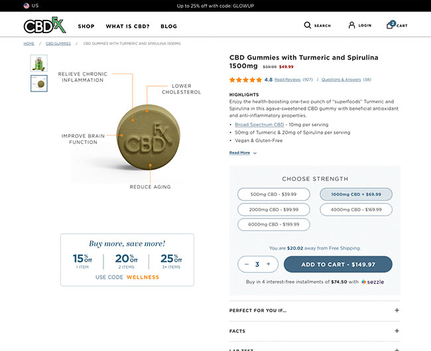Open the shopping cart icon
The image size is (431, 351).
(391, 25)
